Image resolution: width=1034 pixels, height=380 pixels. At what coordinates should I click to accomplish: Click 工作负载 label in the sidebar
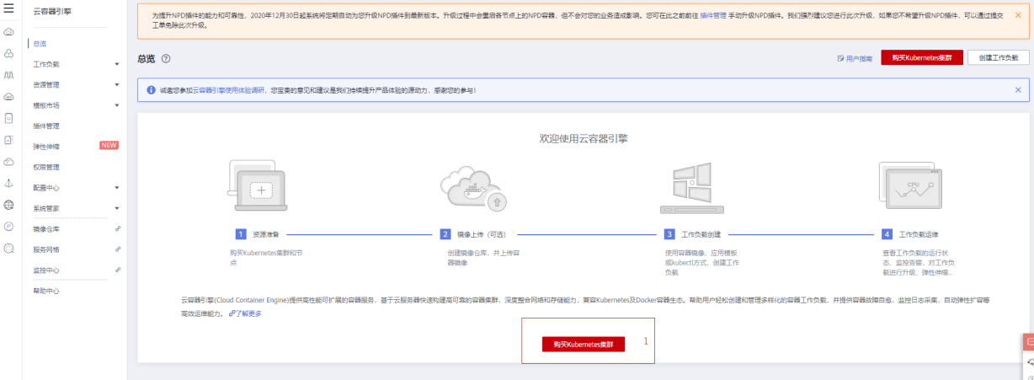(46, 64)
